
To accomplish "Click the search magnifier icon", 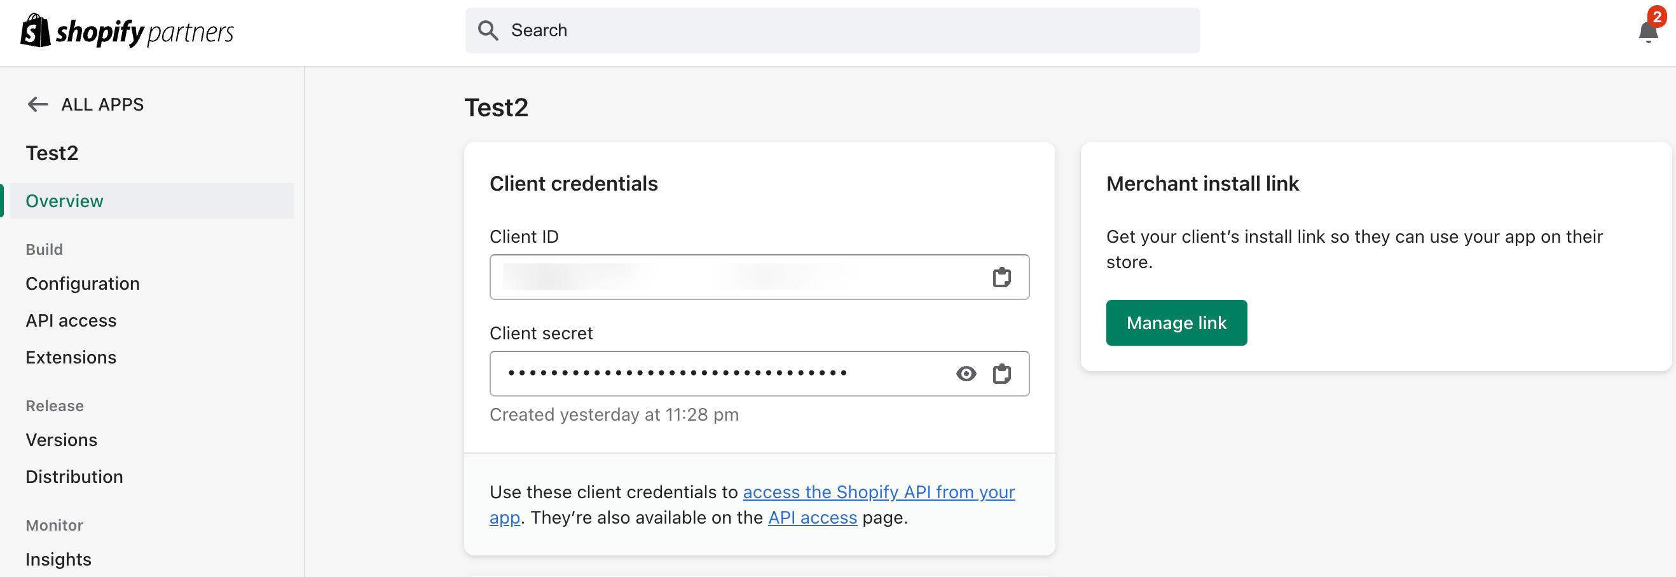I will (487, 31).
